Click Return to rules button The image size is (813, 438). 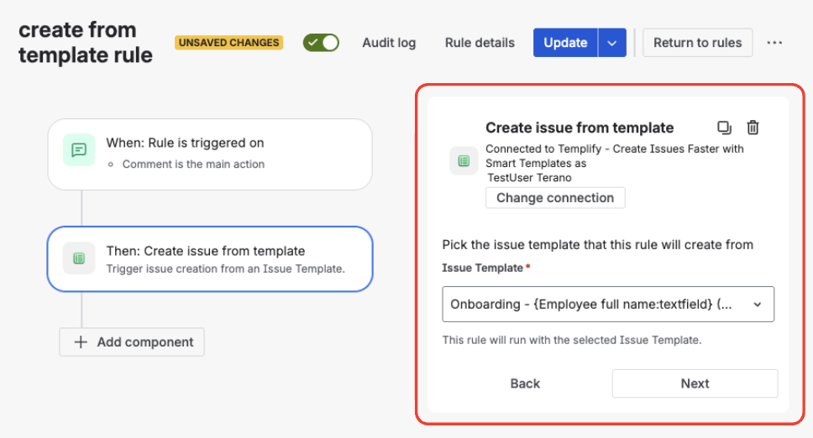(697, 43)
